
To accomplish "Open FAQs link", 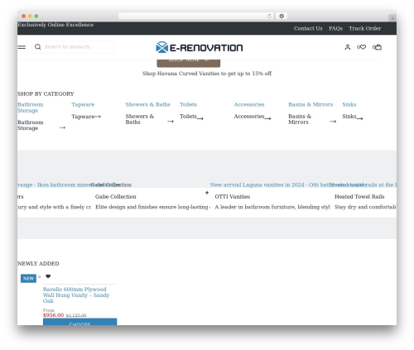I will pyautogui.click(x=335, y=28).
